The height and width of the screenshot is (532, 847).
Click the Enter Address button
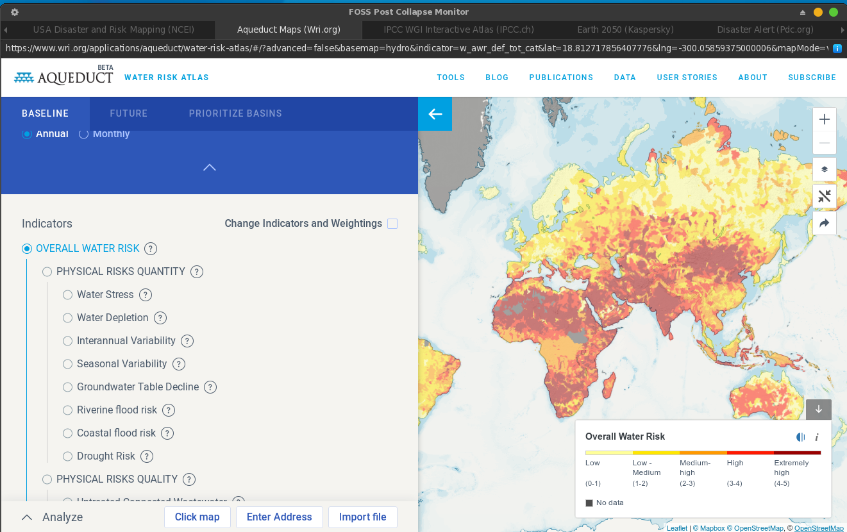[279, 517]
